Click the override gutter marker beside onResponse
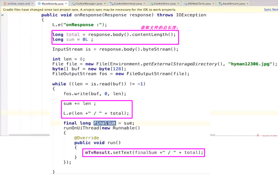The image size is (278, 175). pos(3,15)
